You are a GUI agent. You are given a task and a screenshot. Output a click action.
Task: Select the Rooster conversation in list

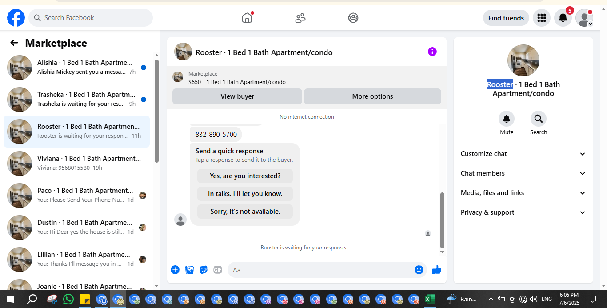point(76,132)
